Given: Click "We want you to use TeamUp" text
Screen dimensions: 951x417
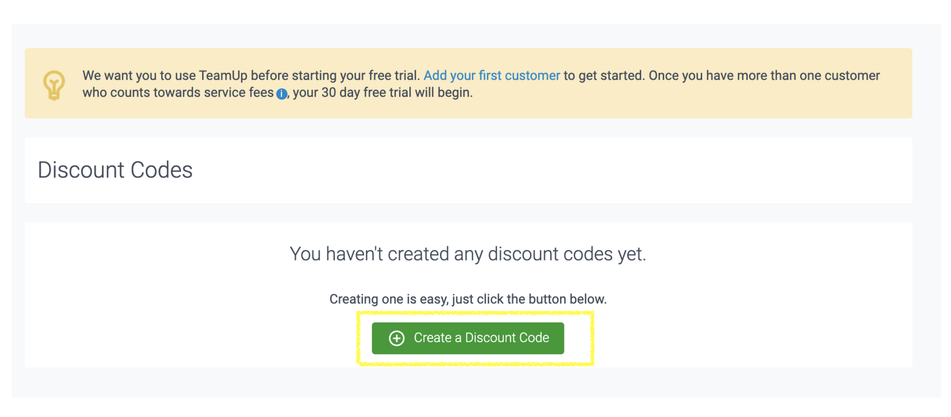Looking at the screenshot, I should pos(140,76).
